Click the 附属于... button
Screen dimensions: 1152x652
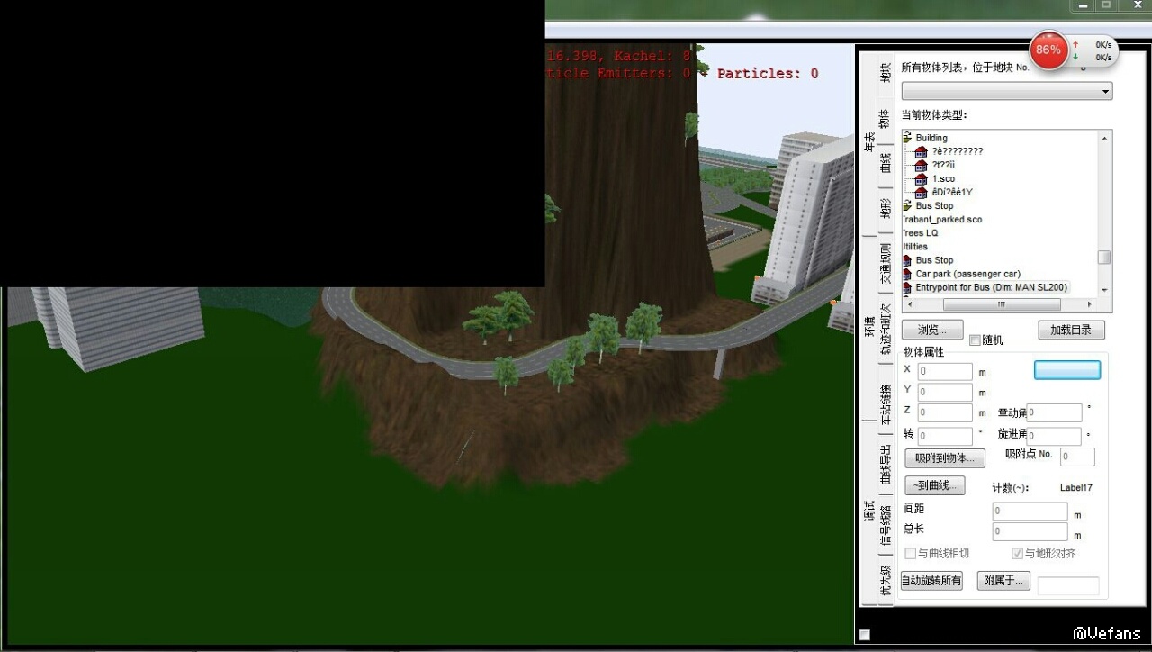click(x=1003, y=581)
